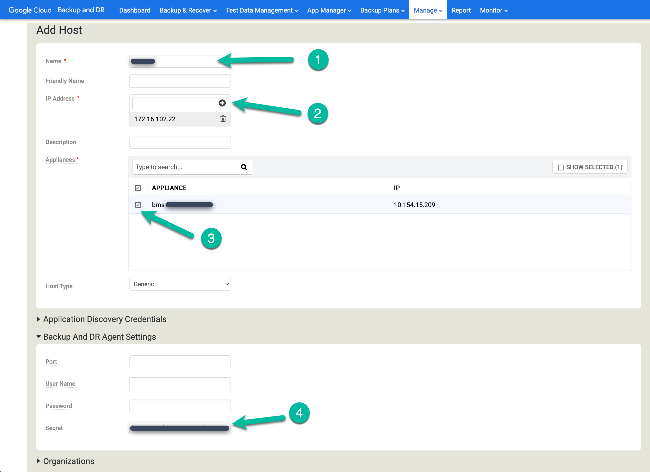Click the Report menu item

460,9
